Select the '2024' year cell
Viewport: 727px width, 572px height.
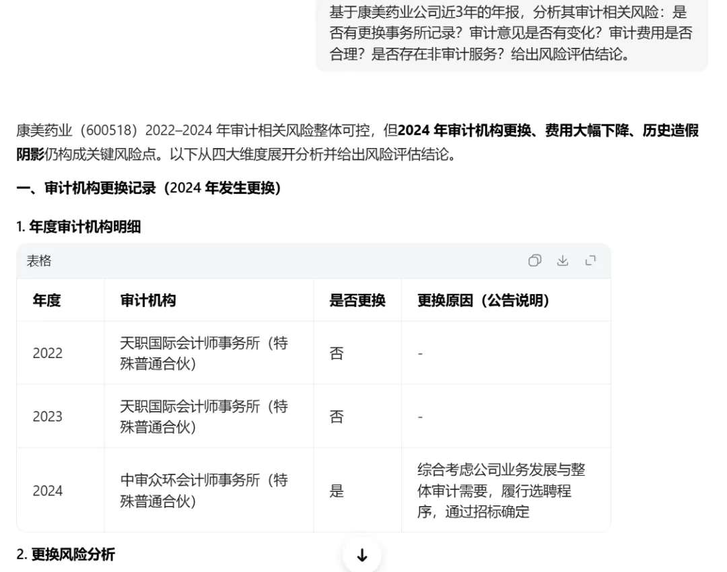coord(47,491)
